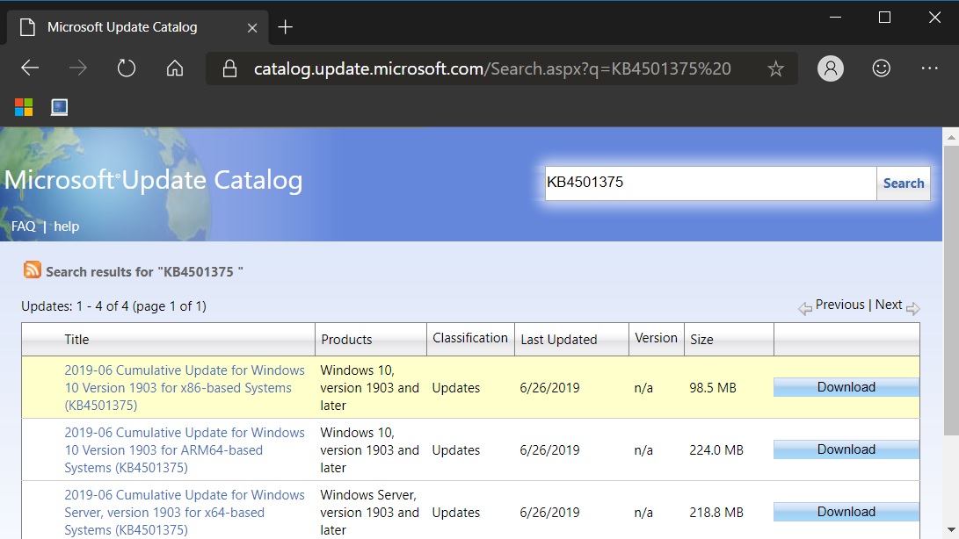Open the FAQ link
This screenshot has width=959, height=539.
point(24,226)
